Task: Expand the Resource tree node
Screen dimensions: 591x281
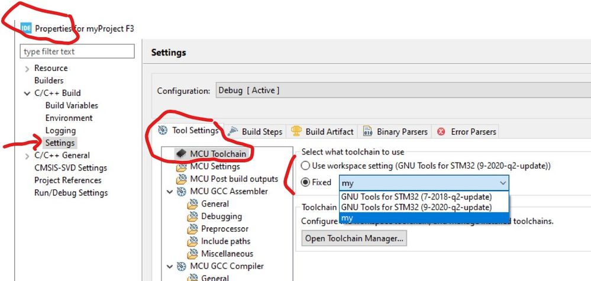Action: 27,69
